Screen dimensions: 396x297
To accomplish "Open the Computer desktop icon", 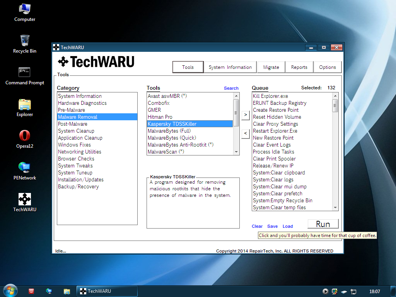I will point(25,13).
